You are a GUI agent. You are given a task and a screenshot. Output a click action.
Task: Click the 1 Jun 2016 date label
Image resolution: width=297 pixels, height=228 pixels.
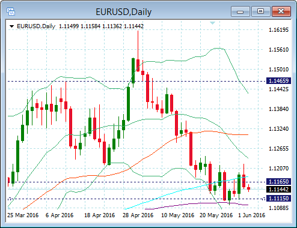tap(251, 215)
